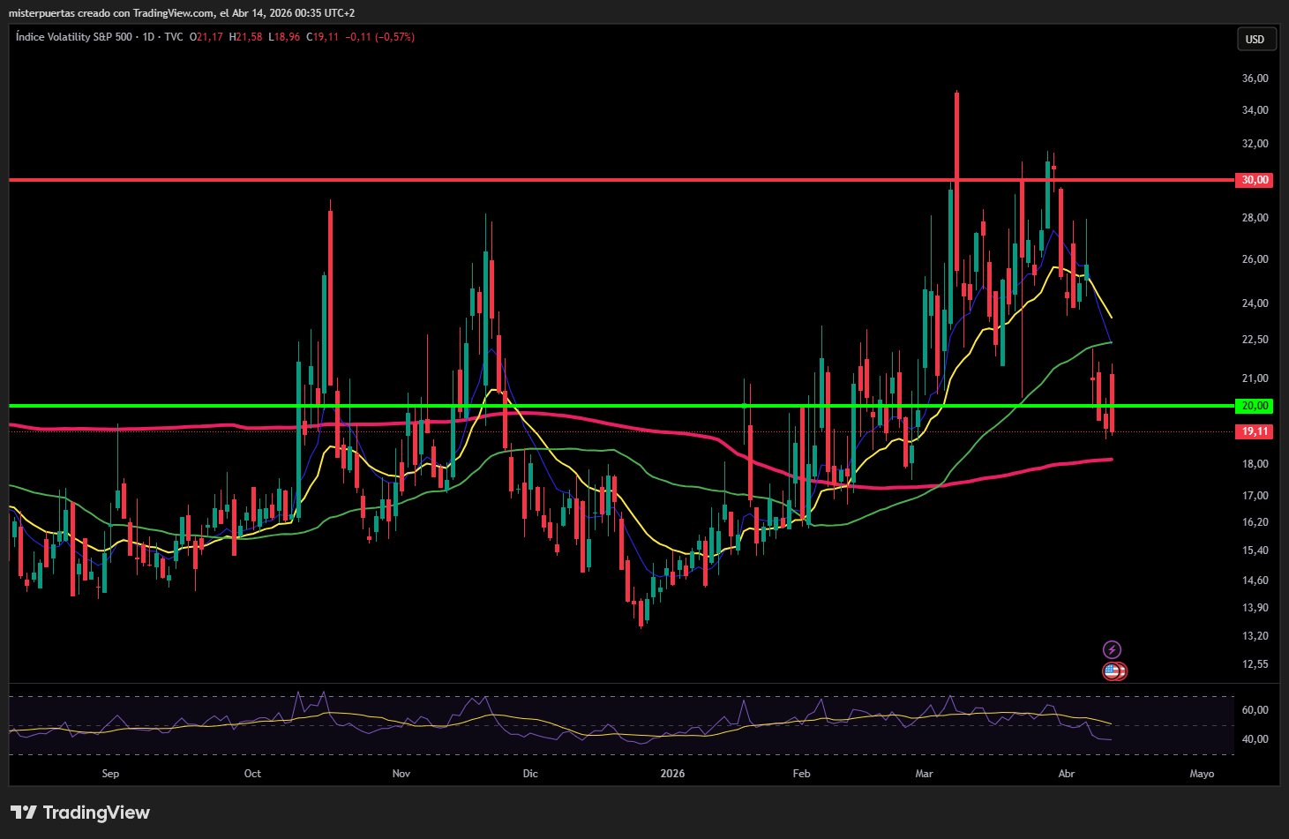Click the current price label 19,11

click(1255, 431)
